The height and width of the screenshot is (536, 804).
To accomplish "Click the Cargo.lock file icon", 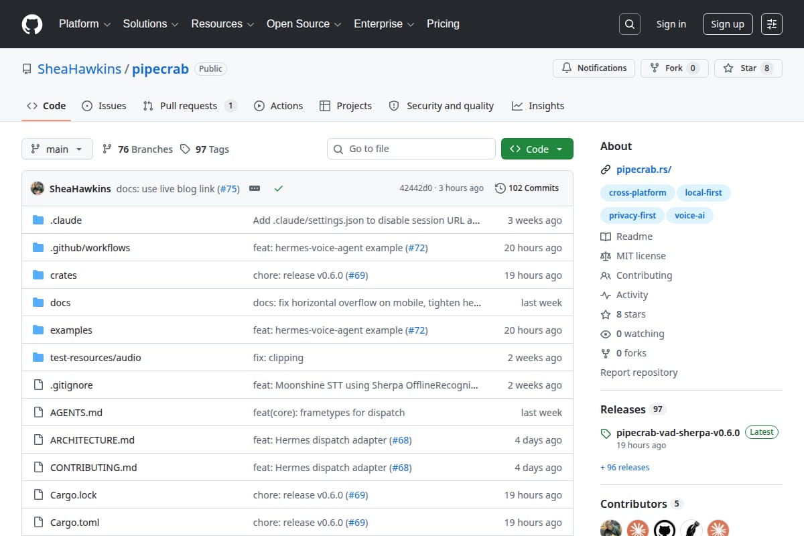I will click(x=38, y=495).
